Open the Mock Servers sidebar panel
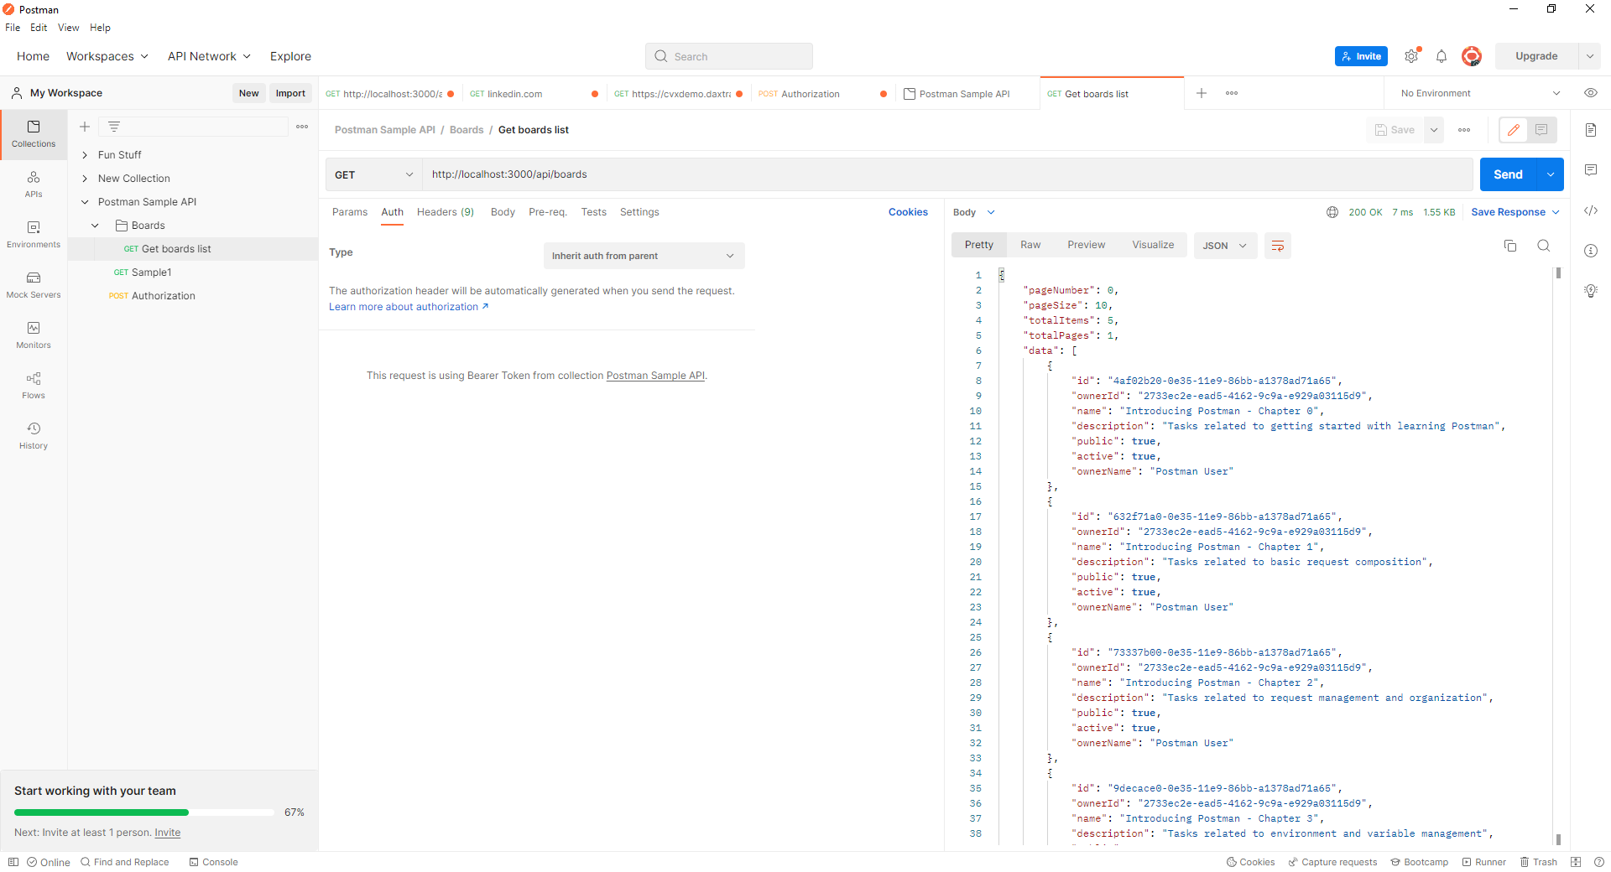The height and width of the screenshot is (872, 1611). (34, 285)
